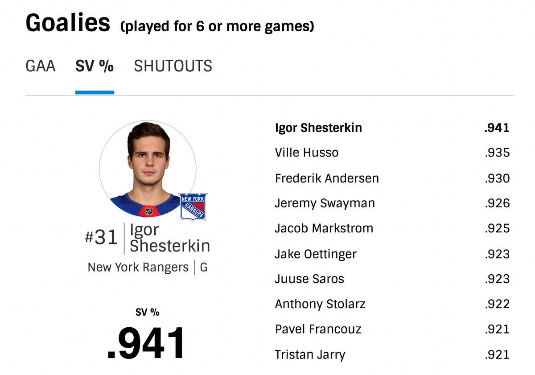Click the New York Rangers team text

click(x=138, y=268)
